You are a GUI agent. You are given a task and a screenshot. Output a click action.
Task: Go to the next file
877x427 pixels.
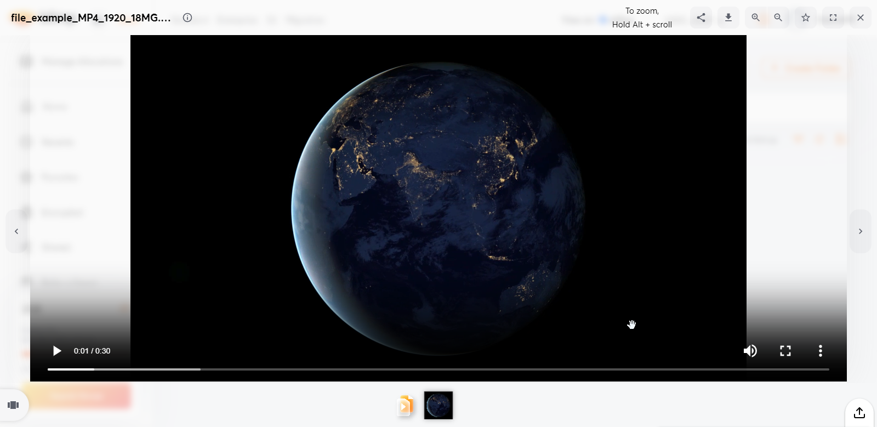[861, 231]
